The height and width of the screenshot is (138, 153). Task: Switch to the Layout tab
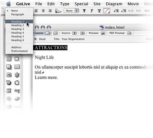(42, 33)
